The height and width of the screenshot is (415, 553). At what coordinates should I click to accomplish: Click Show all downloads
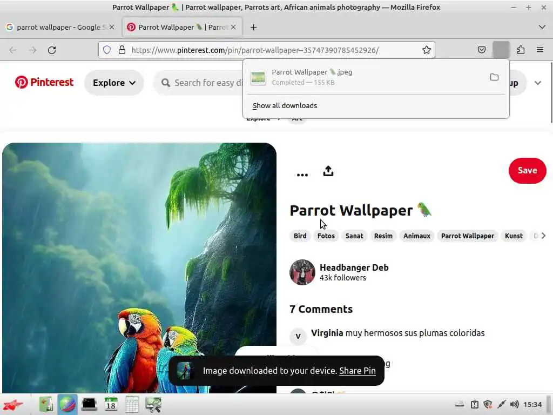(285, 105)
